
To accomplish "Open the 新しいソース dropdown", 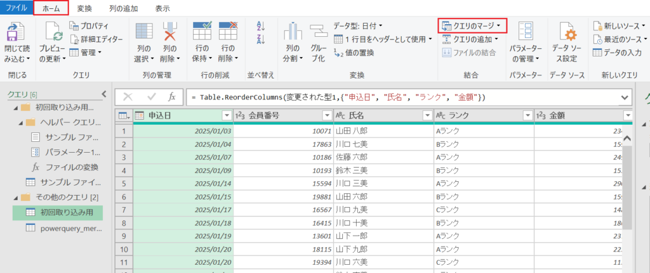I will point(618,26).
